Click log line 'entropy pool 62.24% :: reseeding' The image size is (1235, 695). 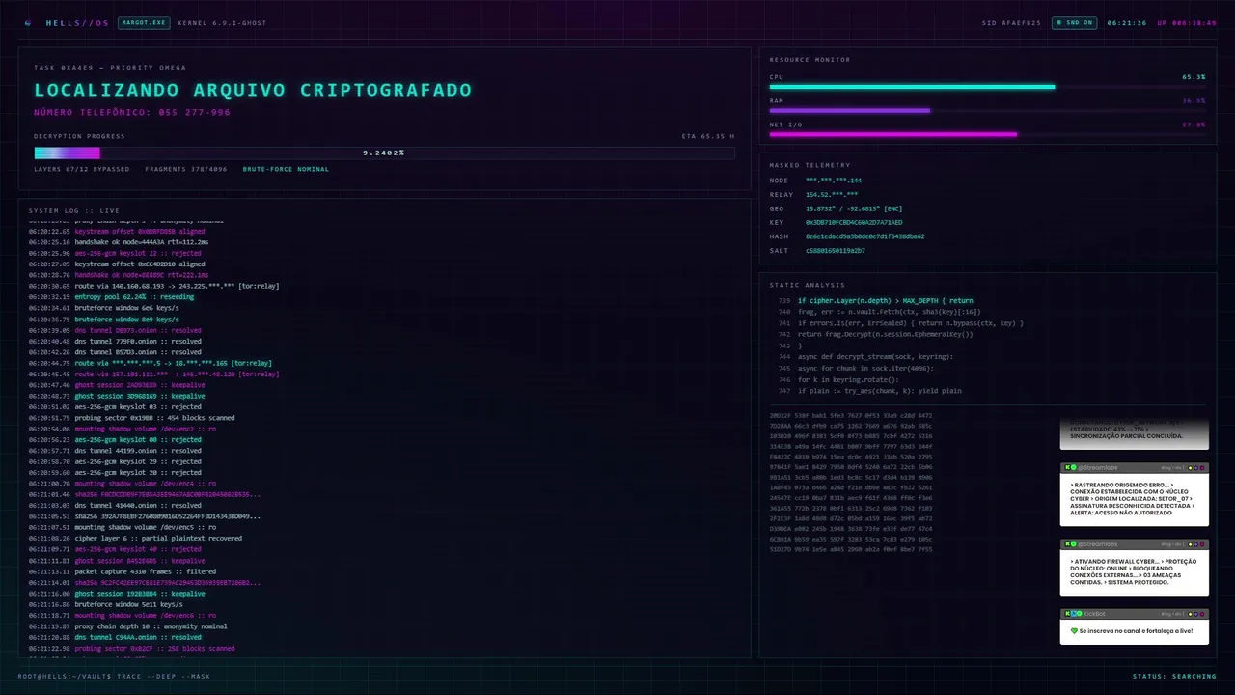[134, 297]
